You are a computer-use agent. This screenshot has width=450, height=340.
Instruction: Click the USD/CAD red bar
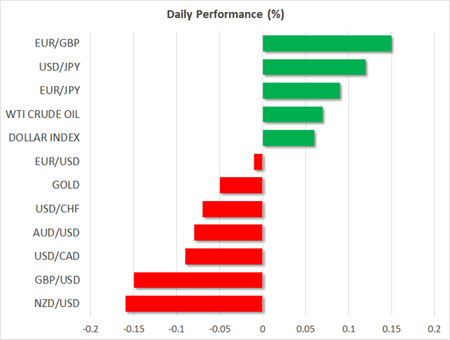click(223, 256)
